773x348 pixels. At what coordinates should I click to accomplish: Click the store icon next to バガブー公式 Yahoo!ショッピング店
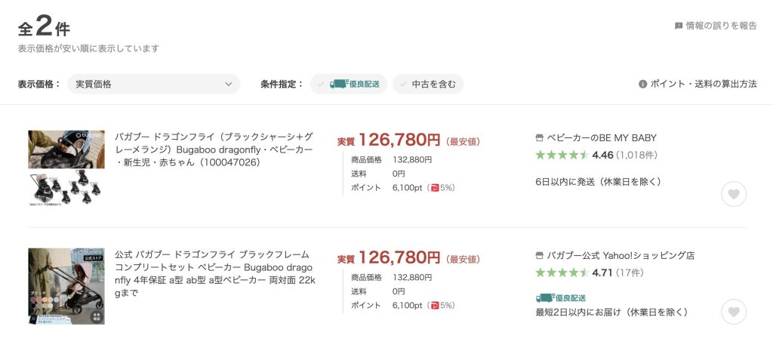pyautogui.click(x=539, y=255)
